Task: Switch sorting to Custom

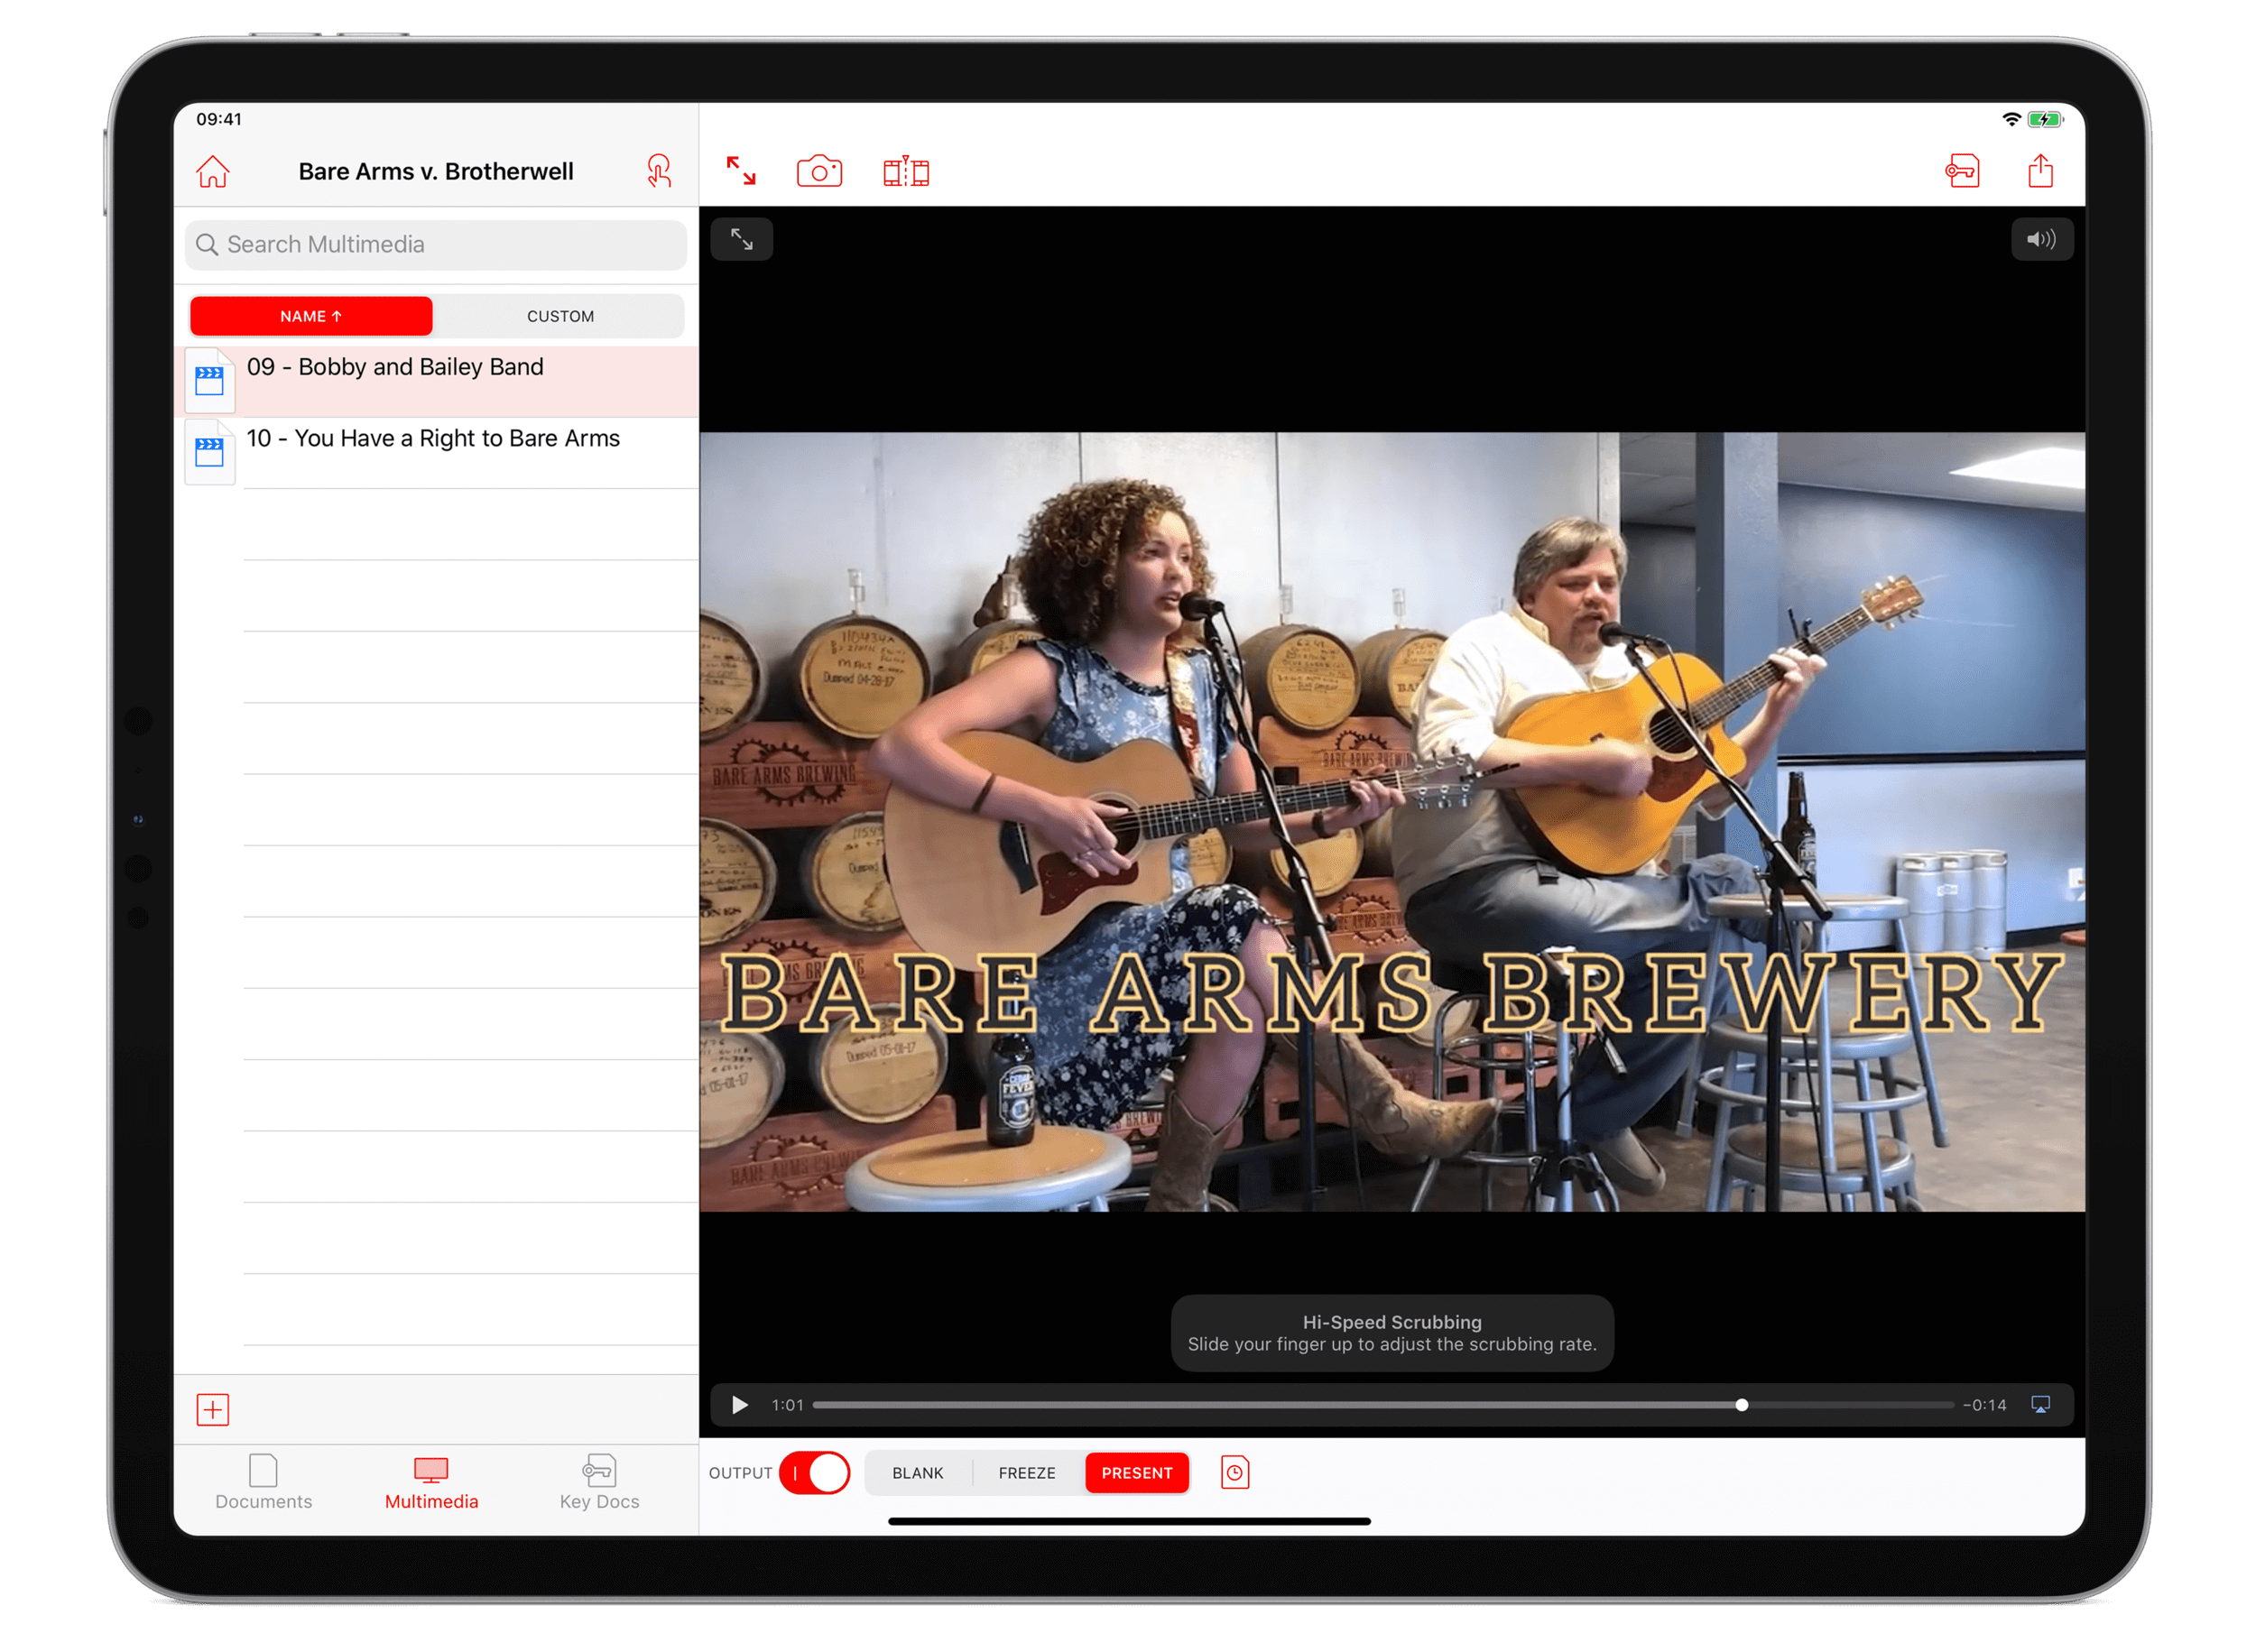Action: pos(560,316)
